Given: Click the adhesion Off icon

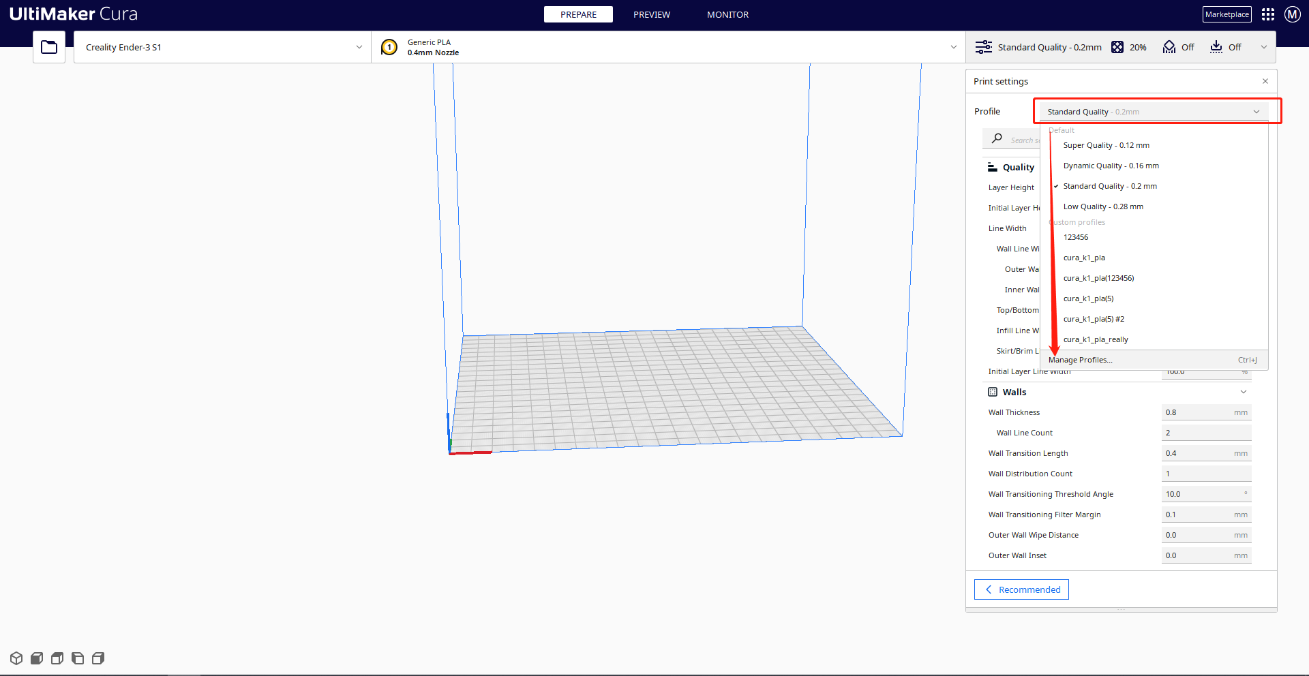Looking at the screenshot, I should point(1216,47).
